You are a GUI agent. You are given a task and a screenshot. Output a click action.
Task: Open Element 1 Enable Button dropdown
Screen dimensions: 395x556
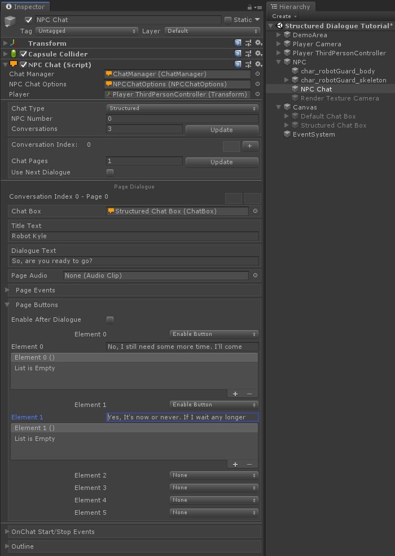214,405
